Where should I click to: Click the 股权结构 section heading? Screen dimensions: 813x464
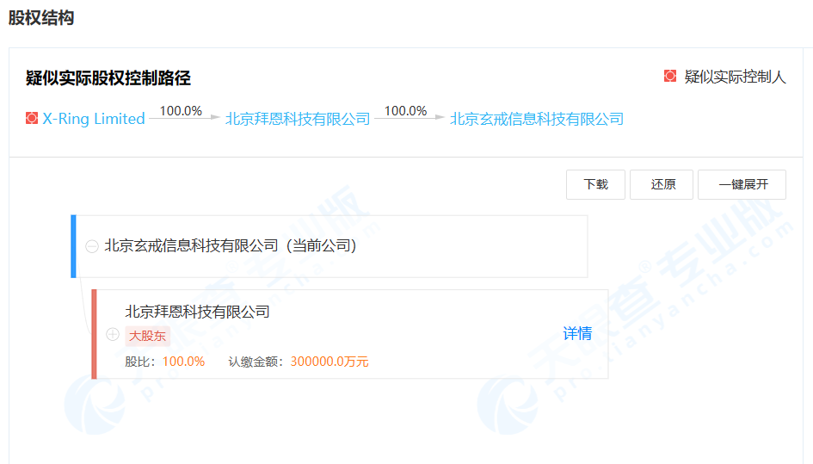point(41,18)
